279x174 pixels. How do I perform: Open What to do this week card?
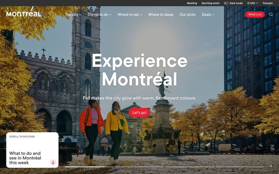coord(32,150)
